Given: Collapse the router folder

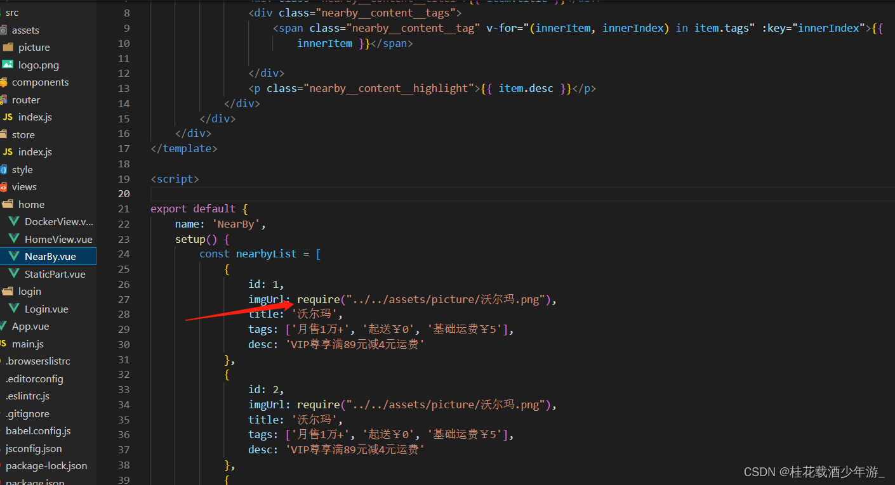Looking at the screenshot, I should 26,100.
